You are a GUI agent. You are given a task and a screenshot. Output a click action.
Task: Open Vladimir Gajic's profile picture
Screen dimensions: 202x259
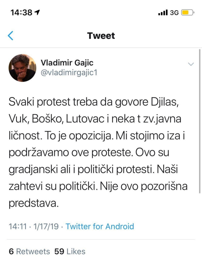click(23, 67)
